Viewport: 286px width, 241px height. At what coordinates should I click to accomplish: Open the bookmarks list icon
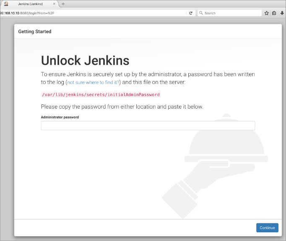(274, 13)
